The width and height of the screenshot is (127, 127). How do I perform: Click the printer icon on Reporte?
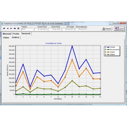click(104, 29)
